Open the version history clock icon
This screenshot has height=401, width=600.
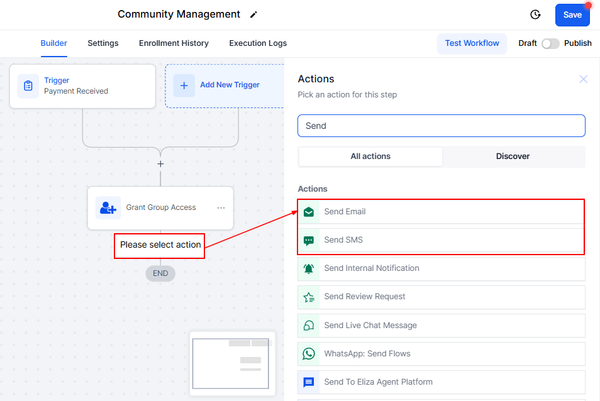(535, 14)
